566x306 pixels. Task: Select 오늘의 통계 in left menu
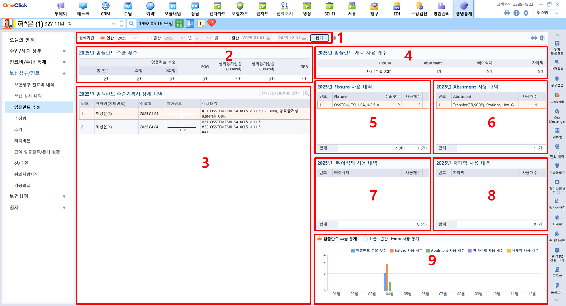pos(22,40)
